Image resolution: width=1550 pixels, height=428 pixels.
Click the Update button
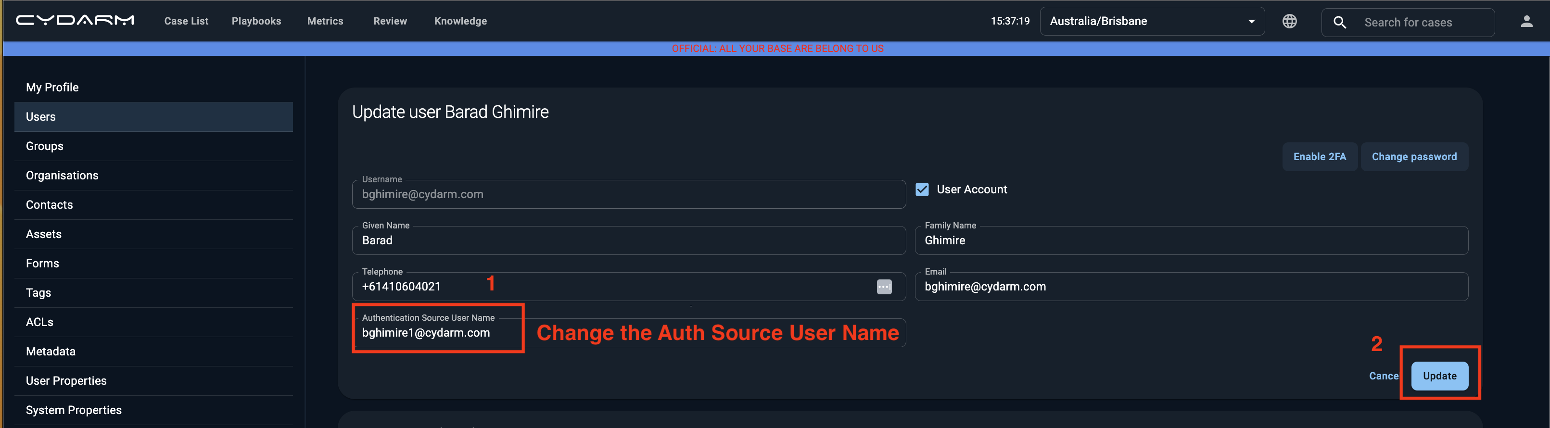pyautogui.click(x=1439, y=376)
